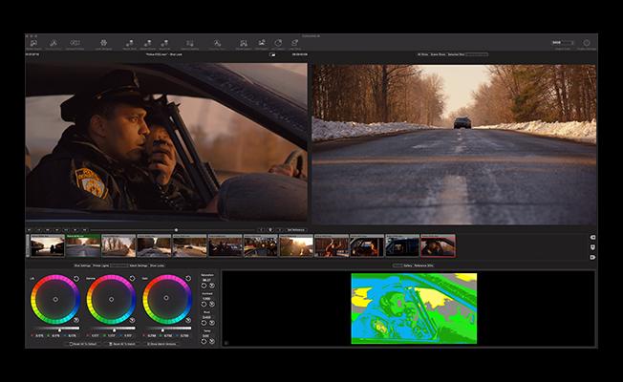The height and width of the screenshot is (382, 623).
Task: Click the Set Reference button
Action: [296, 230]
